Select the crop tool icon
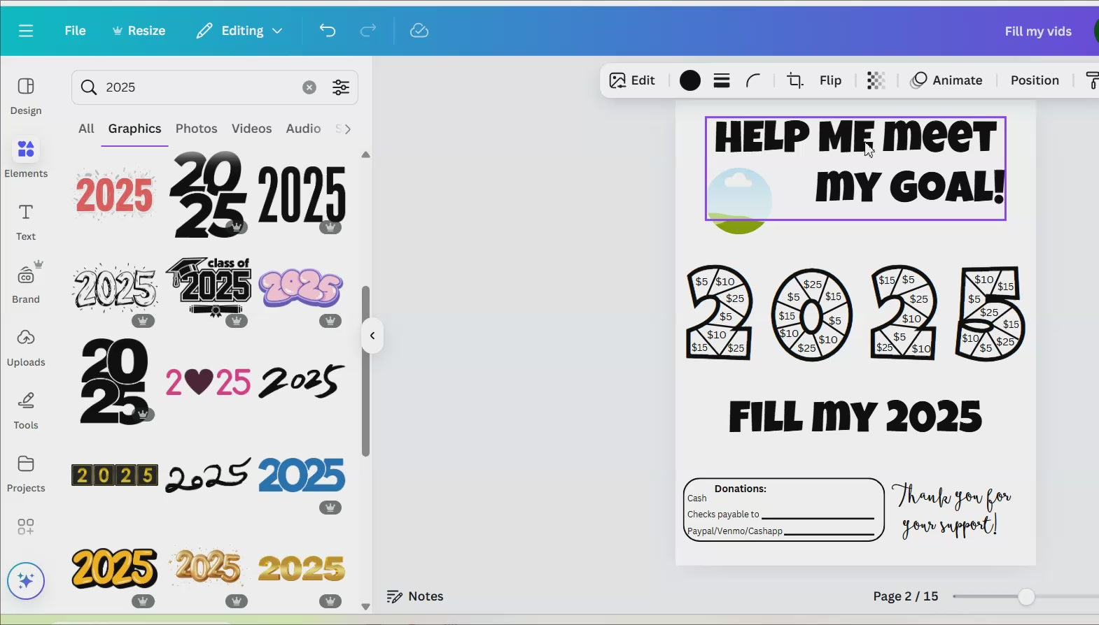 pos(794,80)
